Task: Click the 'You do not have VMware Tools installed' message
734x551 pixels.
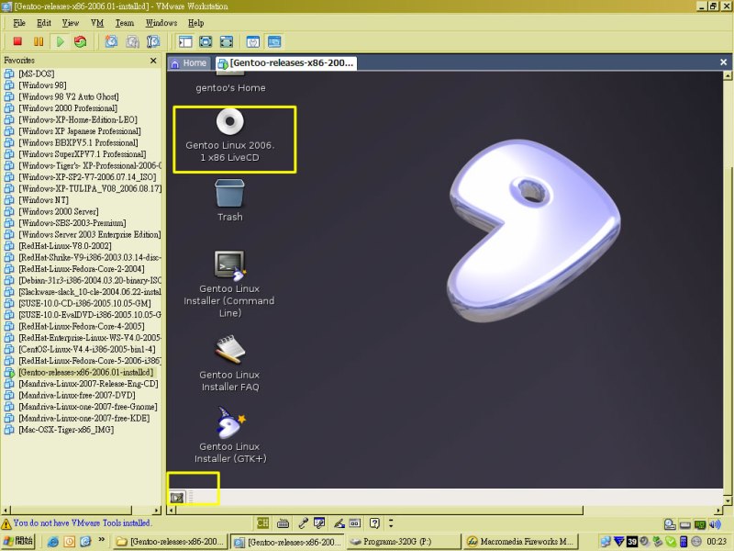Action: (83, 523)
